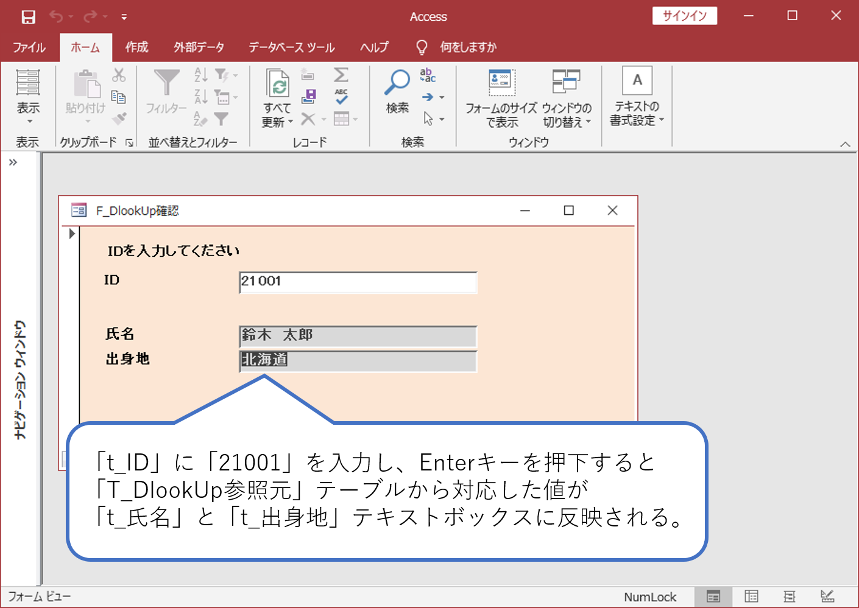Screen dimensions: 859x608
Task: Switch to Datasheet view from the status bar
Action: click(751, 597)
